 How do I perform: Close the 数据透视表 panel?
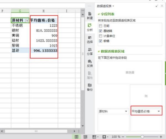(162, 6)
